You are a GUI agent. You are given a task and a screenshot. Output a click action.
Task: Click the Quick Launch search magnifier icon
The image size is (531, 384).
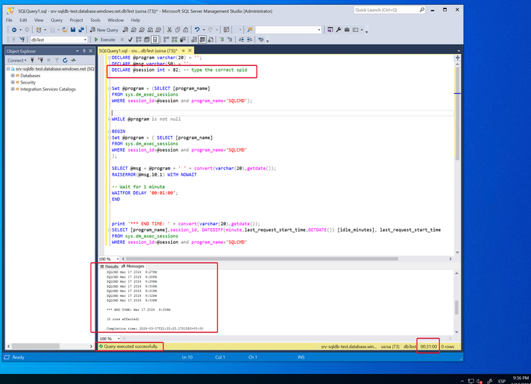pos(421,11)
